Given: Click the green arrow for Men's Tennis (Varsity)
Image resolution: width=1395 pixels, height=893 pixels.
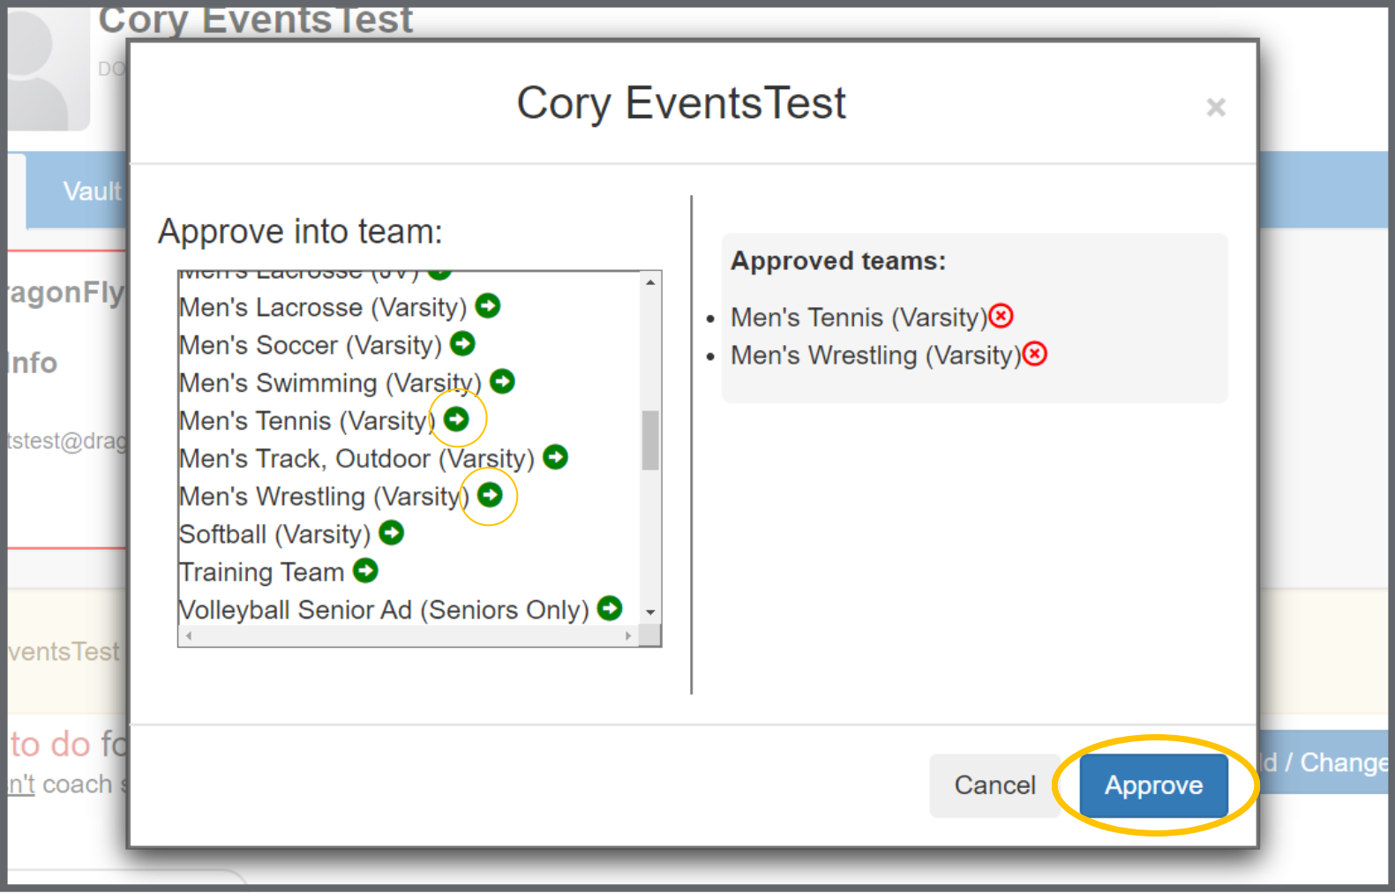Looking at the screenshot, I should (x=456, y=419).
